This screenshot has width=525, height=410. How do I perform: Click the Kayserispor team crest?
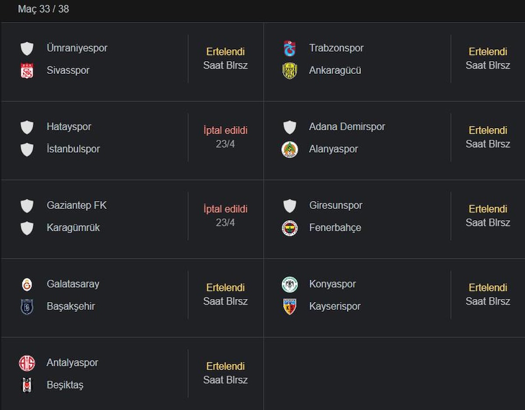(290, 307)
